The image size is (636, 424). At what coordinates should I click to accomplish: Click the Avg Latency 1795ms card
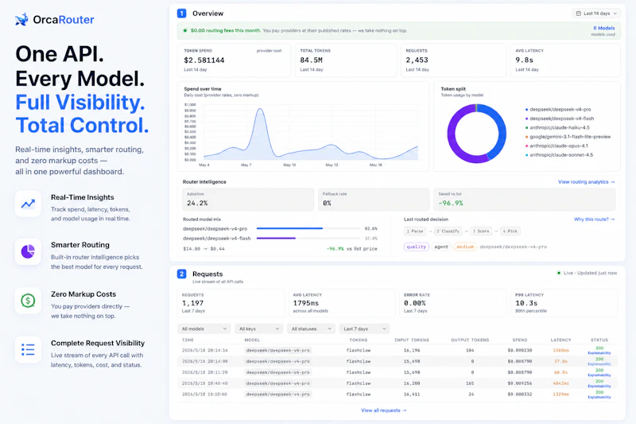[342, 302]
